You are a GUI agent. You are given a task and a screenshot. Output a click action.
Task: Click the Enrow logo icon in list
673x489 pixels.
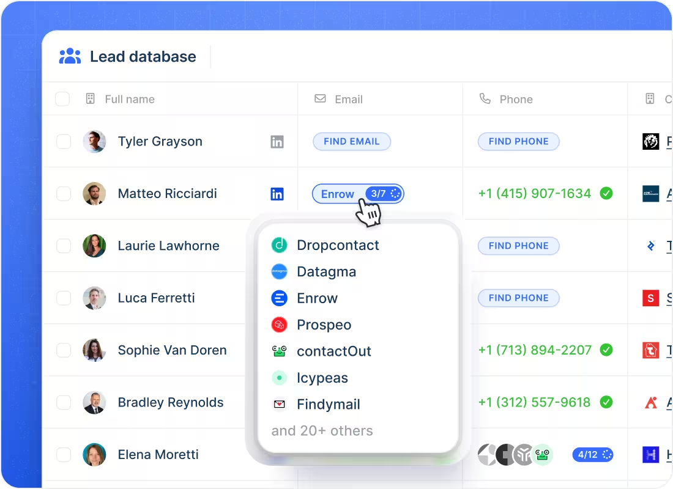coord(280,298)
